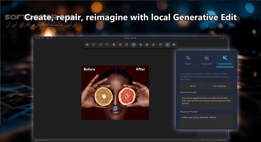Open the View menu
The width and height of the screenshot is (261, 142).
43,38
